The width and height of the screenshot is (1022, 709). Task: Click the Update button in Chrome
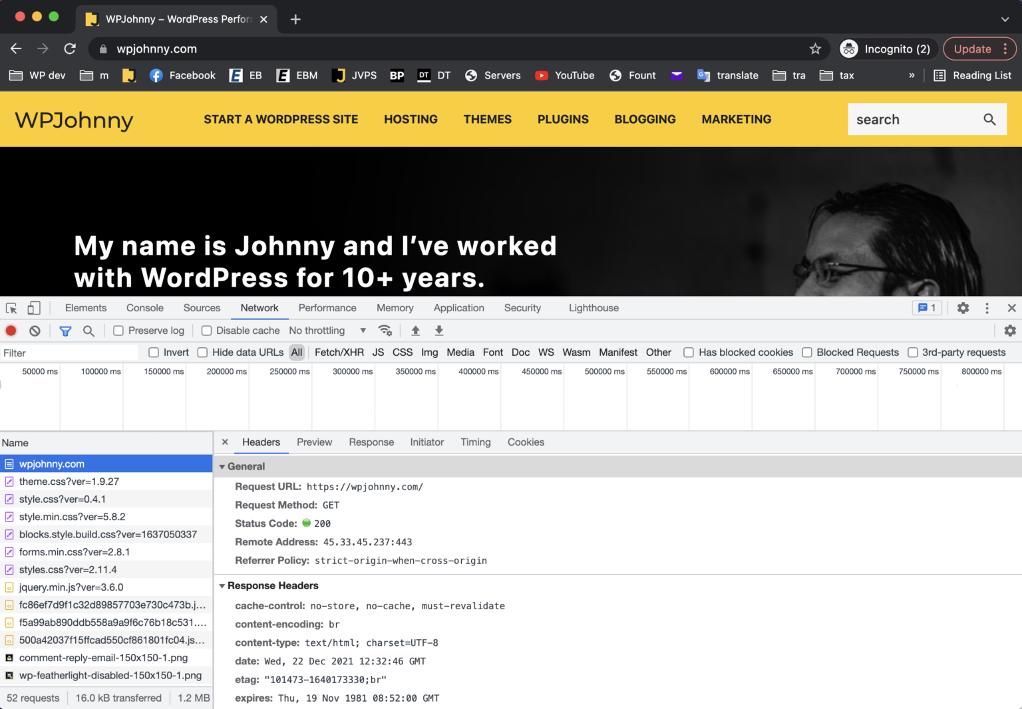click(972, 49)
